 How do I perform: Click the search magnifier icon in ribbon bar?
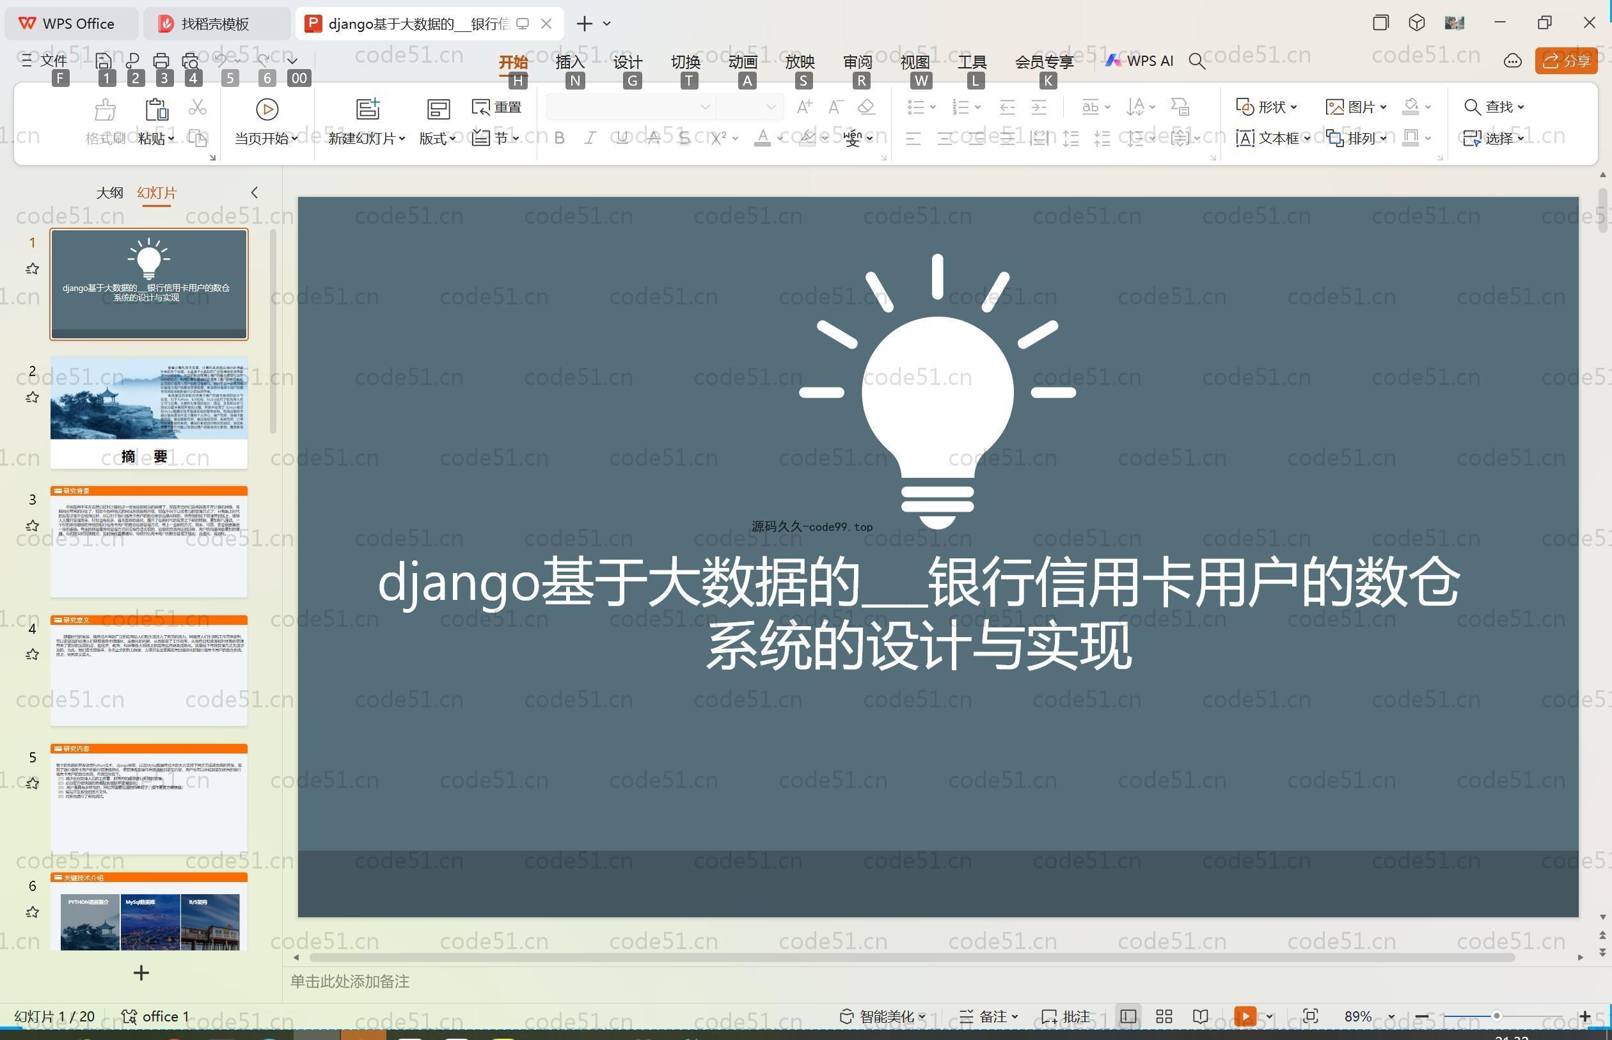point(1197,61)
